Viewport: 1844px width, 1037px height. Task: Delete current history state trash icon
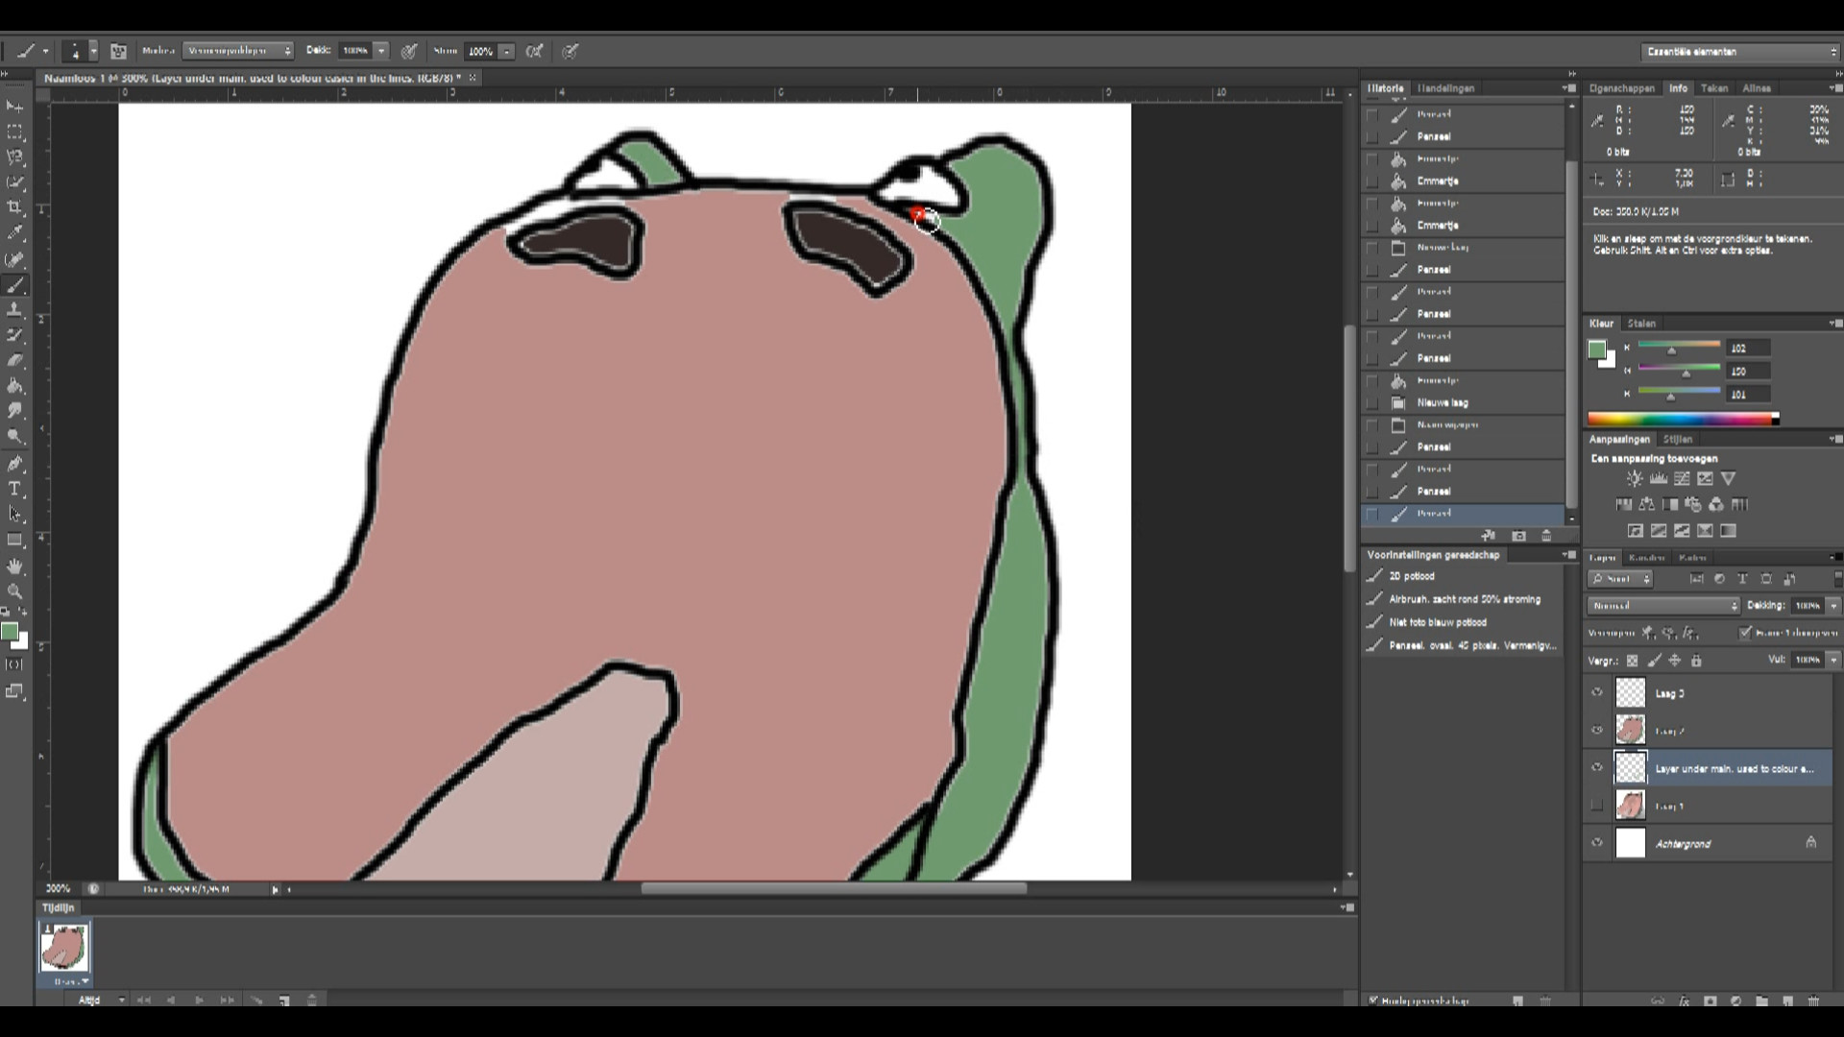pos(1546,536)
